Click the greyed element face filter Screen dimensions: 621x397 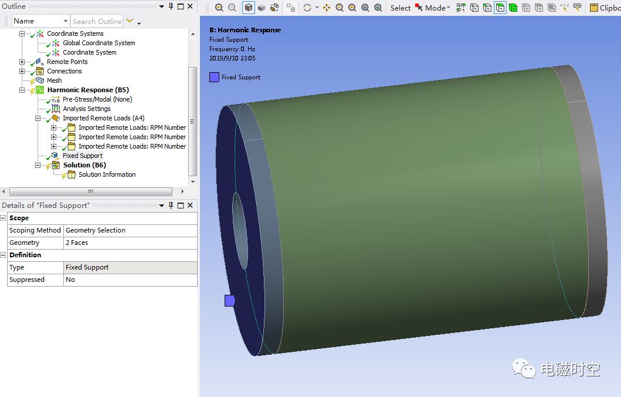coord(539,8)
